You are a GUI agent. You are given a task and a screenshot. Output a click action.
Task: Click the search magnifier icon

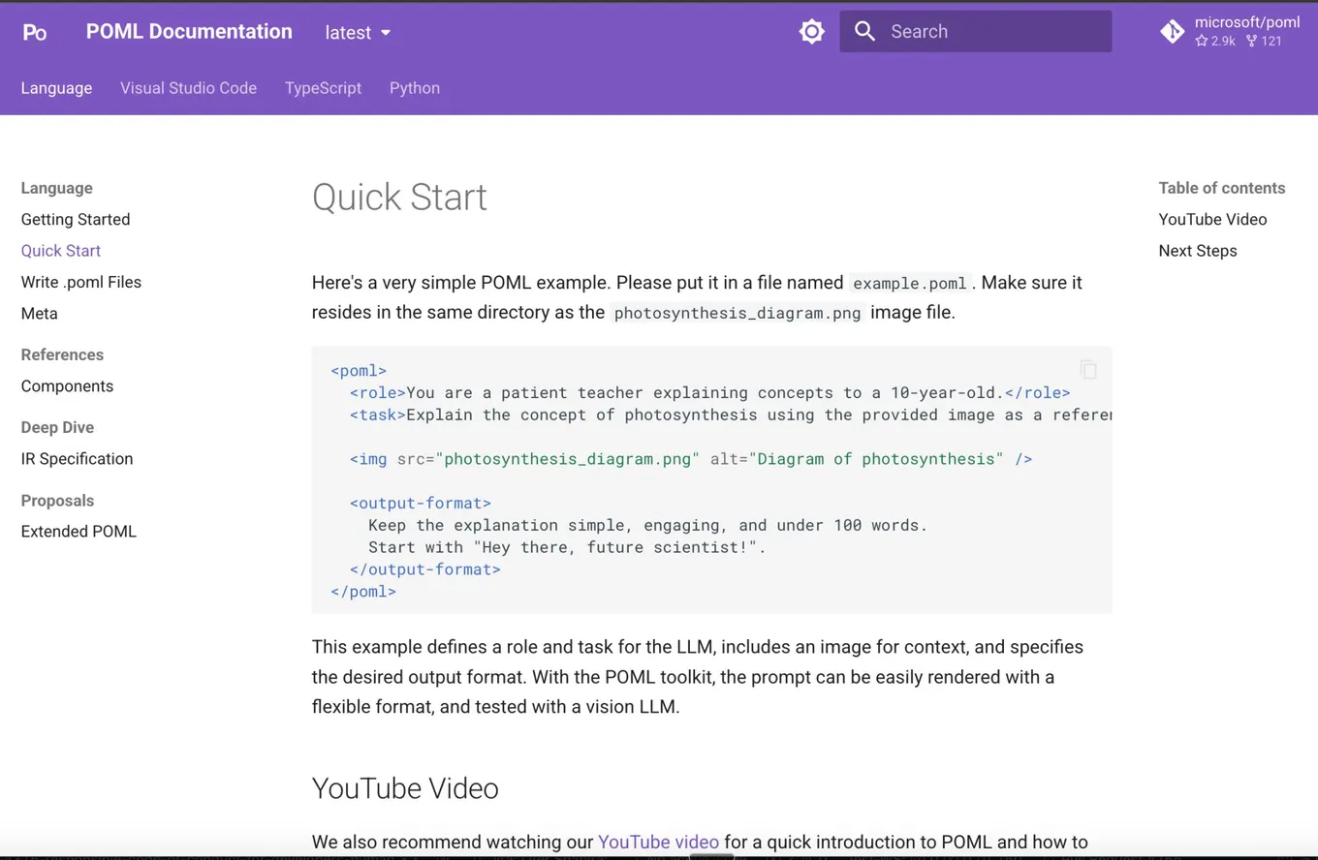[864, 31]
